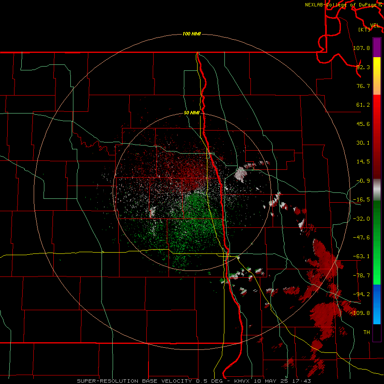Select the 107.8 velocity scale value

point(361,48)
